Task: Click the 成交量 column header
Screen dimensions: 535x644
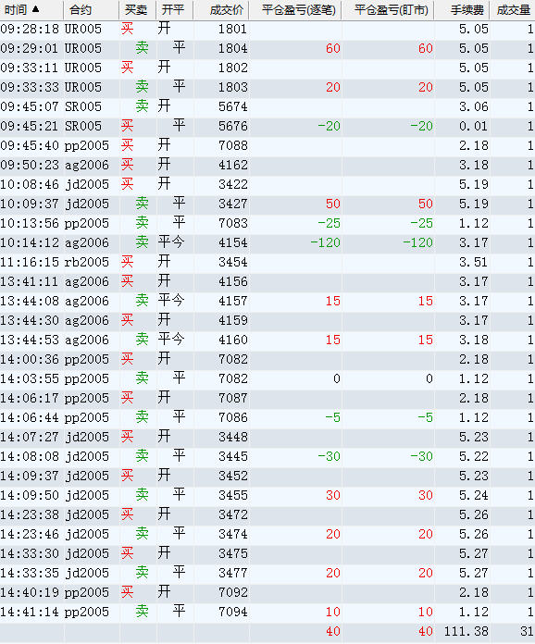Action: point(513,10)
